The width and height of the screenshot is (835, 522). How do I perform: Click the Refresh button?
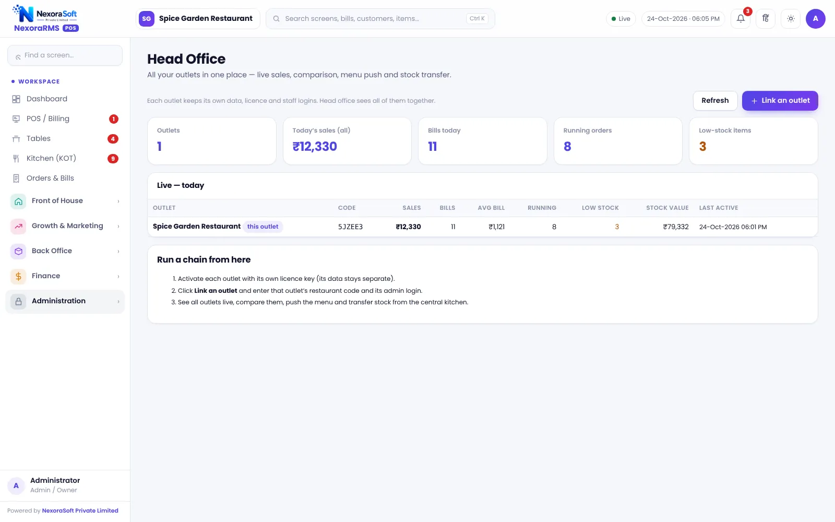coord(715,101)
